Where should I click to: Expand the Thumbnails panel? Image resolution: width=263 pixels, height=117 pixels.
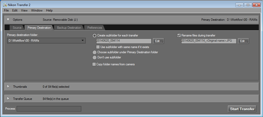click(8, 87)
